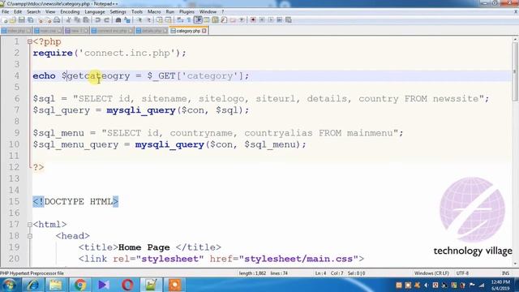Open the Encoding menu

tap(70, 11)
